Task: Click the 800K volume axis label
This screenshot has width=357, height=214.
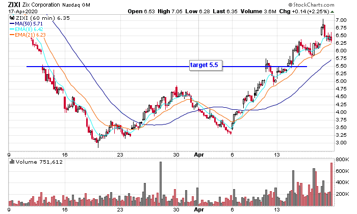Action: pyautogui.click(x=342, y=160)
